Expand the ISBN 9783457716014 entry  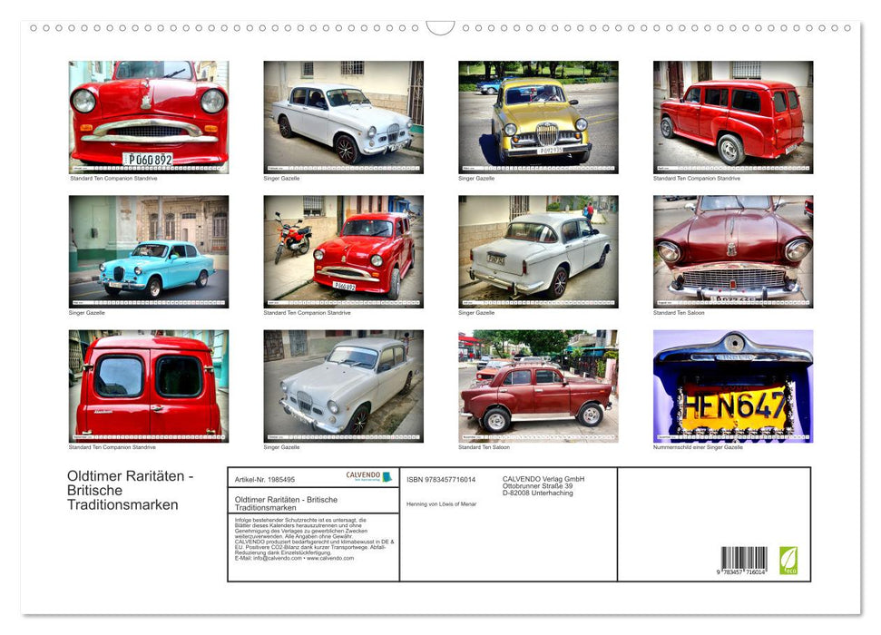[x=442, y=478]
